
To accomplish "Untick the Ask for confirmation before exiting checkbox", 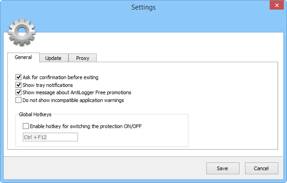I will coord(19,77).
